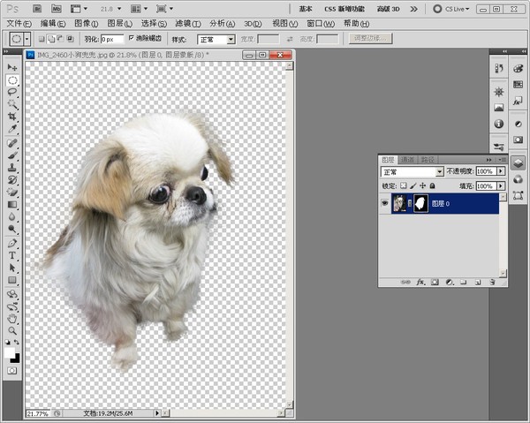Open the CS Live button

click(451, 9)
